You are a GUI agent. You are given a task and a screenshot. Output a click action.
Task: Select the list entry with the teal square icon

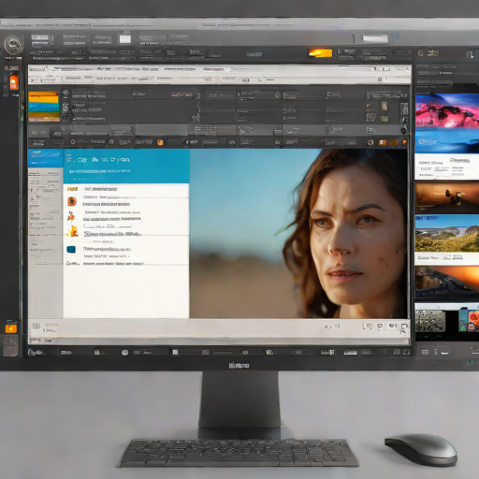coord(126,250)
